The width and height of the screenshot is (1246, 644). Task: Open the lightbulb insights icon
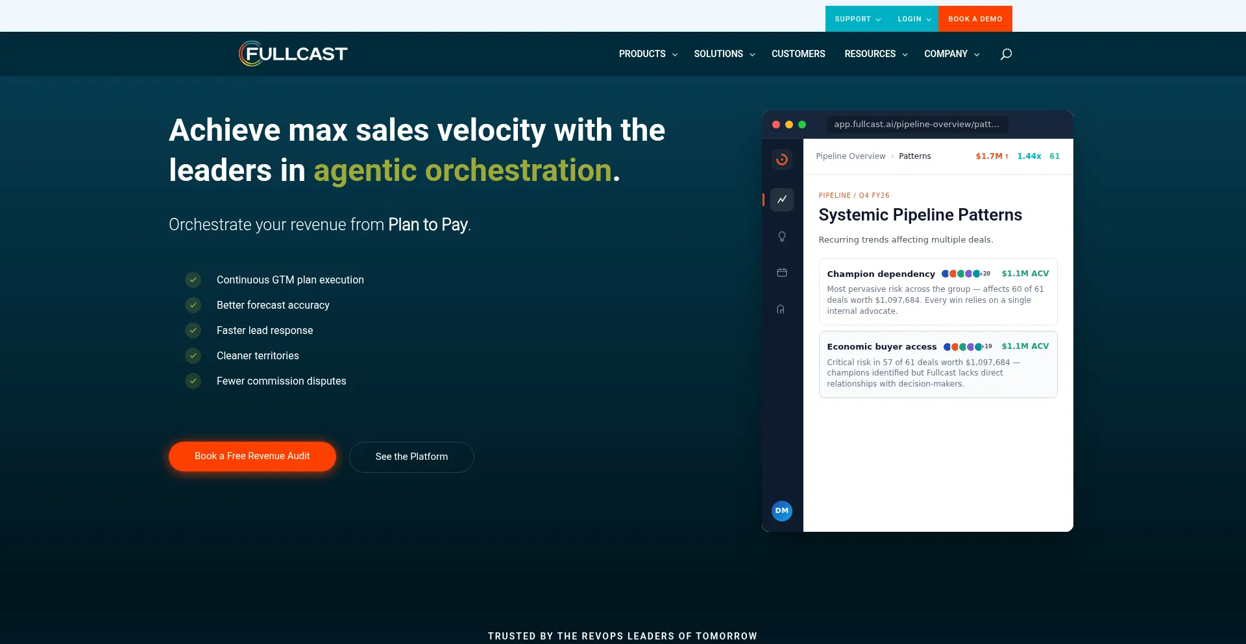tap(782, 237)
